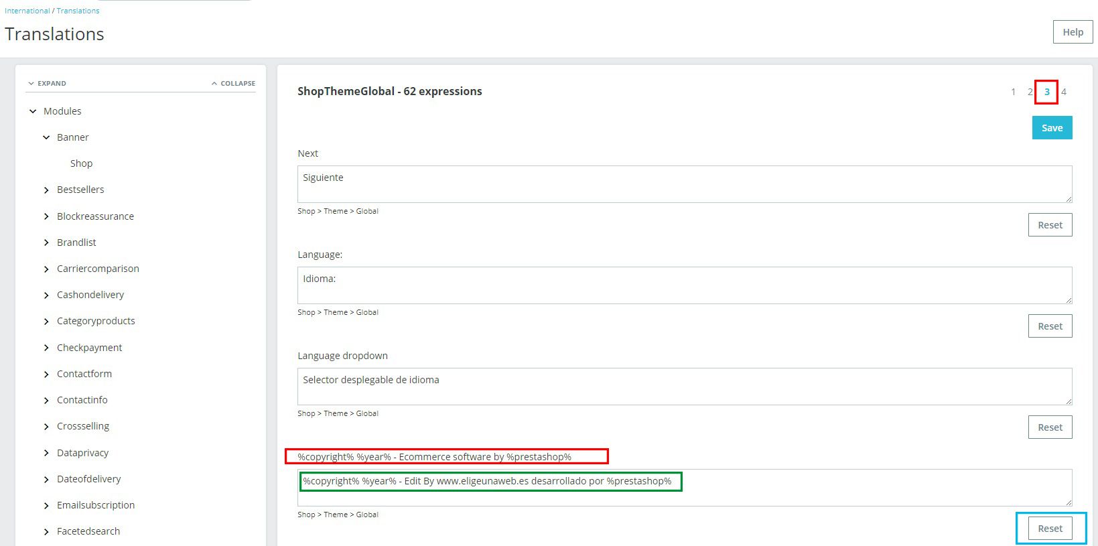Select the Bestsellers tree label
The width and height of the screenshot is (1098, 546).
80,190
